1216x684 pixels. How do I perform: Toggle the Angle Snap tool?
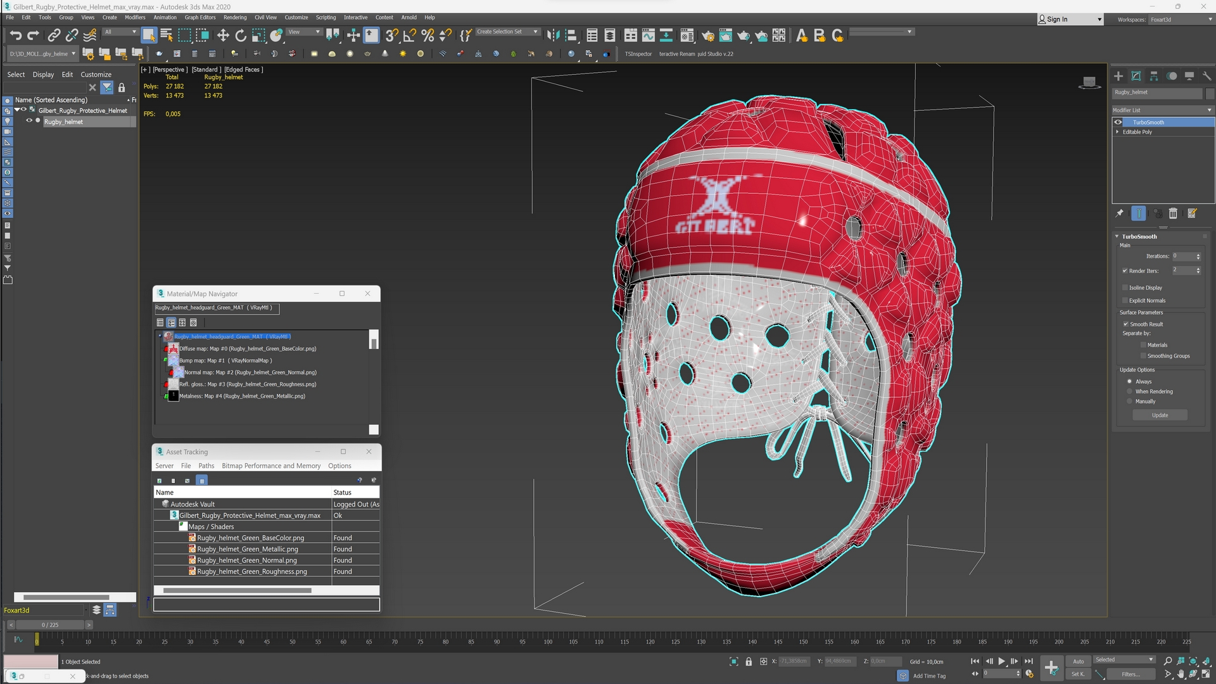[410, 35]
